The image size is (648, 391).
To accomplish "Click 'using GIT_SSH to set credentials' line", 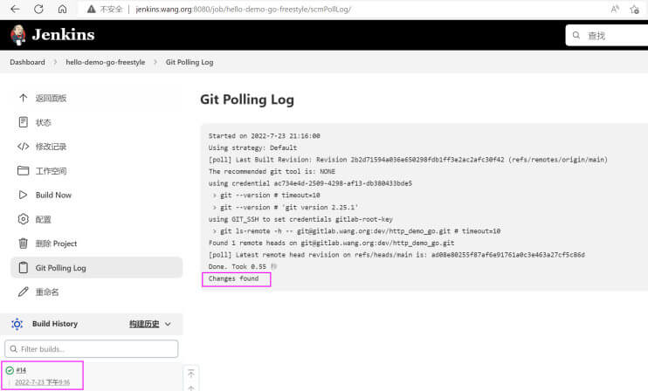I will click(x=300, y=219).
